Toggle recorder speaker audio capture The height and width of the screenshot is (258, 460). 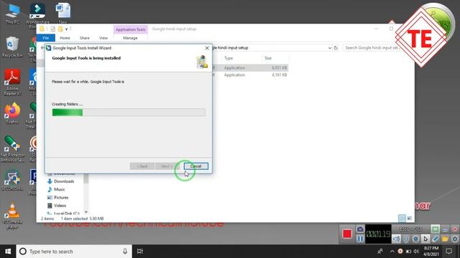click(396, 239)
